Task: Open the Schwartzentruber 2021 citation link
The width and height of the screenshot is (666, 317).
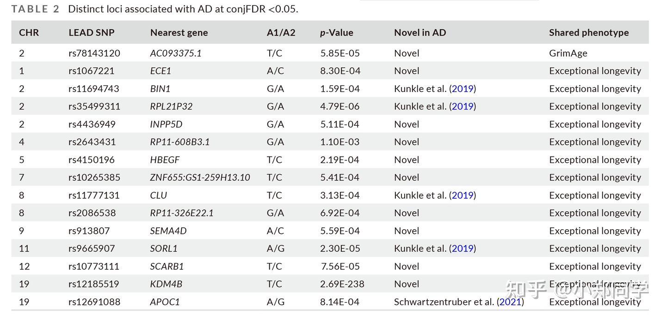Action: pyautogui.click(x=511, y=302)
